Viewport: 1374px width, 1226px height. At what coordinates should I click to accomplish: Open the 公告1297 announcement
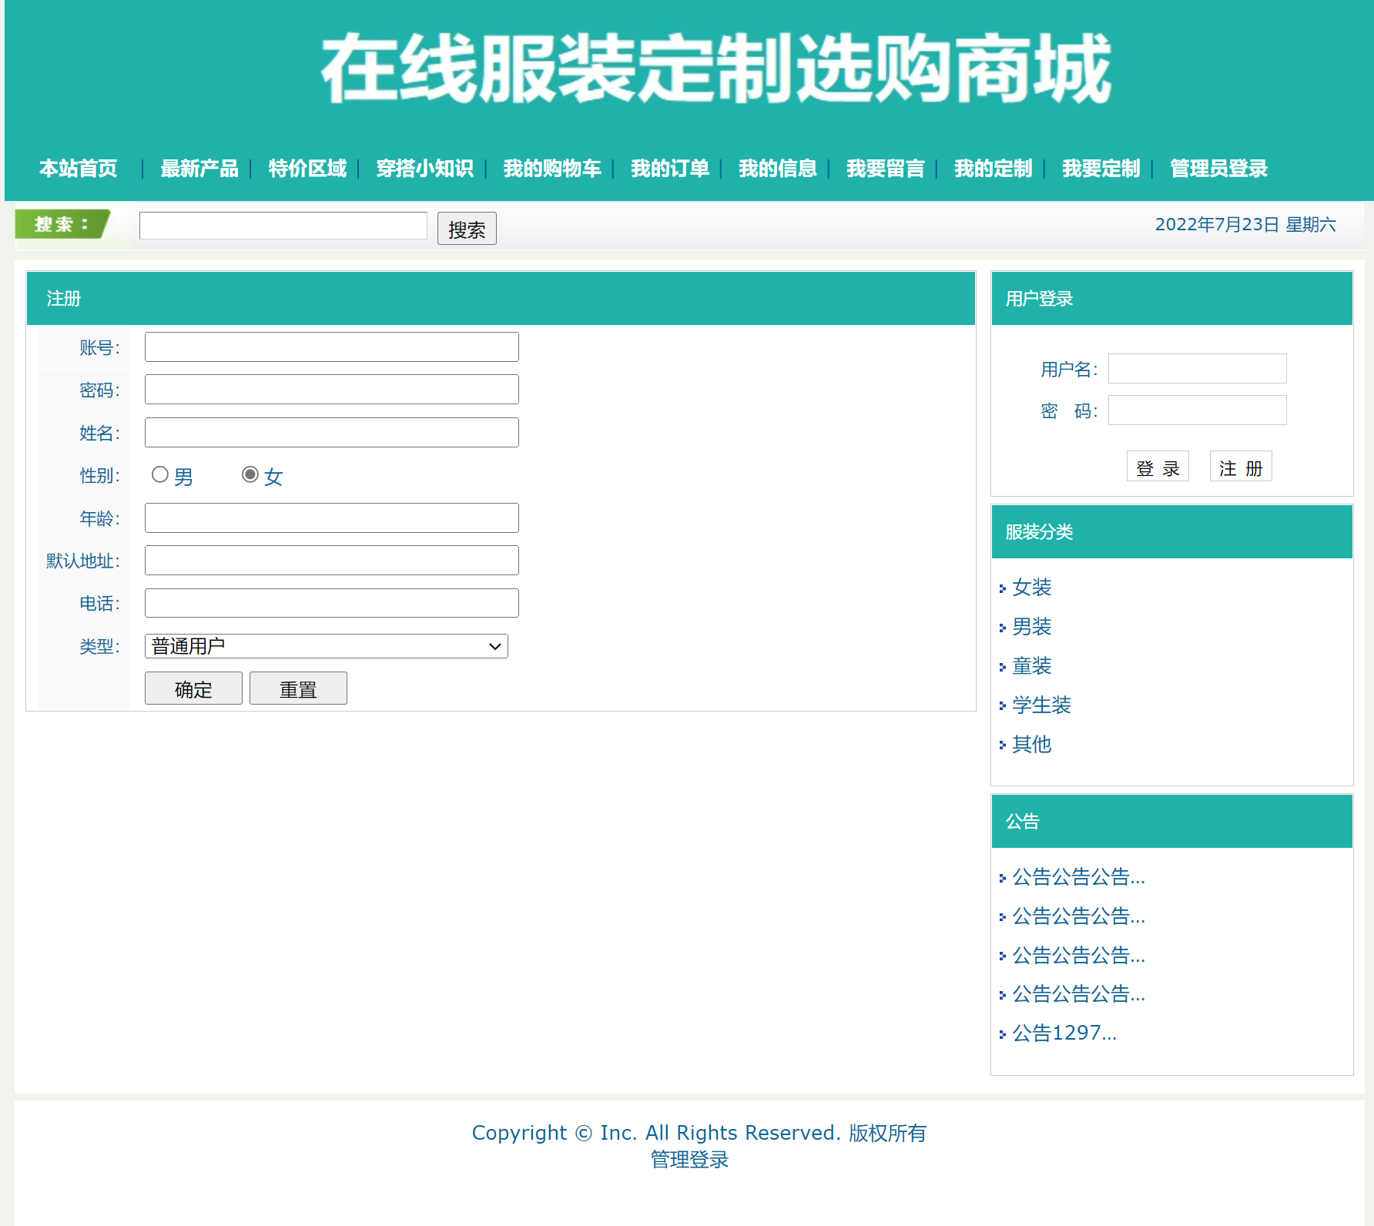click(x=1064, y=1033)
